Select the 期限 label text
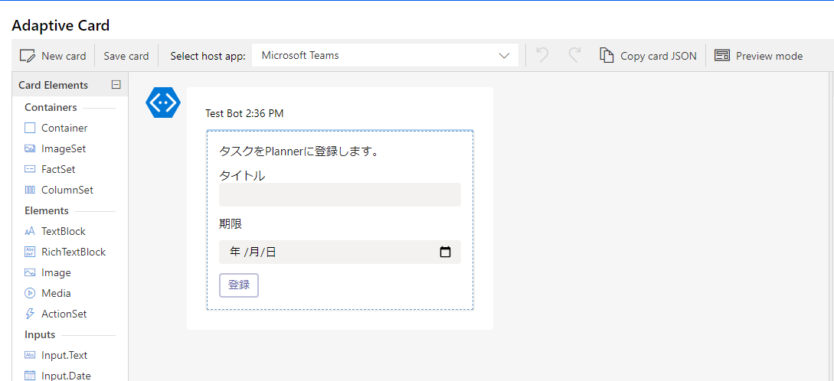 click(231, 224)
